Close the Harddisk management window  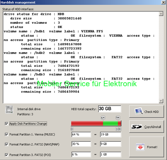click(163, 2)
